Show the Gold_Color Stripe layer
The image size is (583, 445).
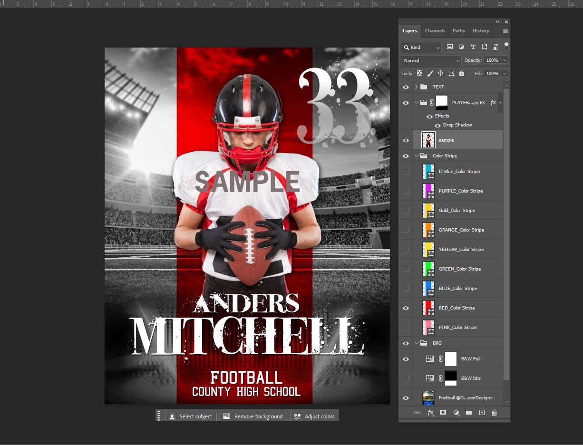pyautogui.click(x=406, y=211)
